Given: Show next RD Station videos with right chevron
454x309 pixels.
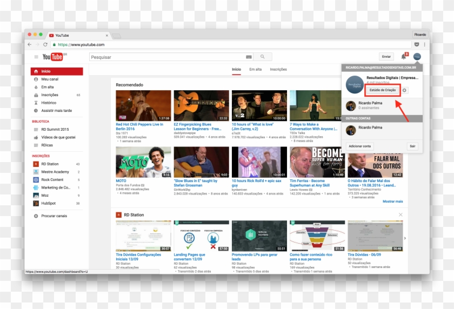Looking at the screenshot, I should pyautogui.click(x=405, y=238).
